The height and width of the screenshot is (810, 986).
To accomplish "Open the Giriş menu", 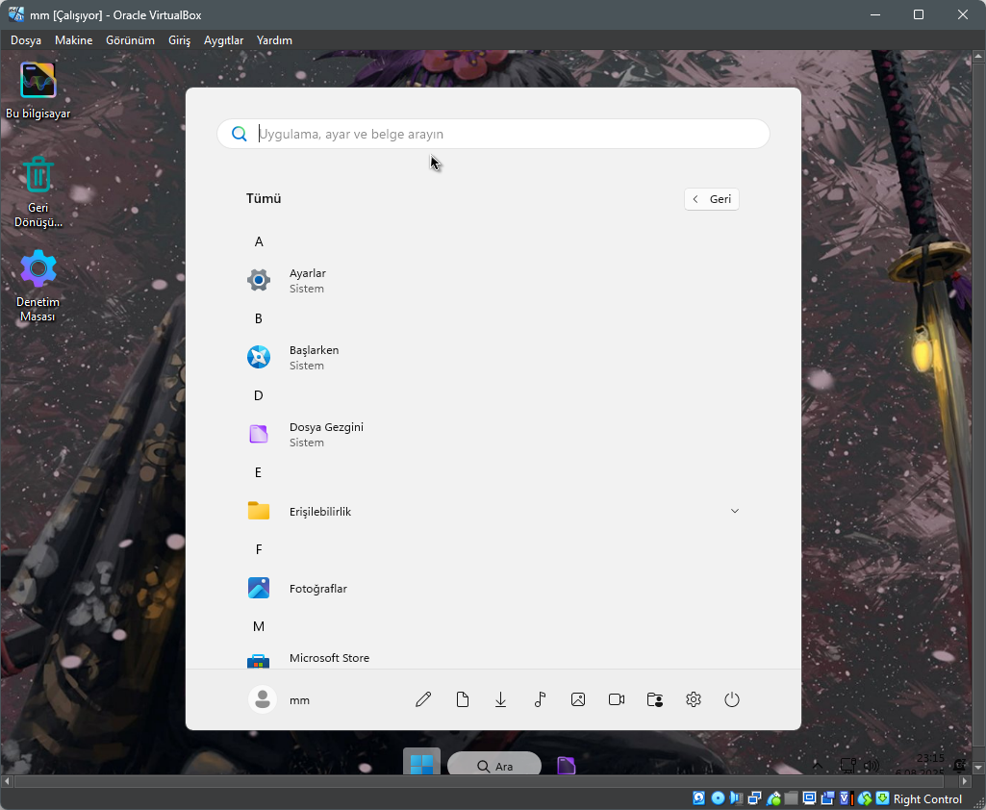I will (x=179, y=40).
